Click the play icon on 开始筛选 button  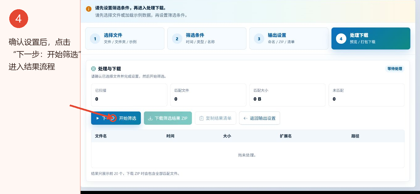[98, 118]
